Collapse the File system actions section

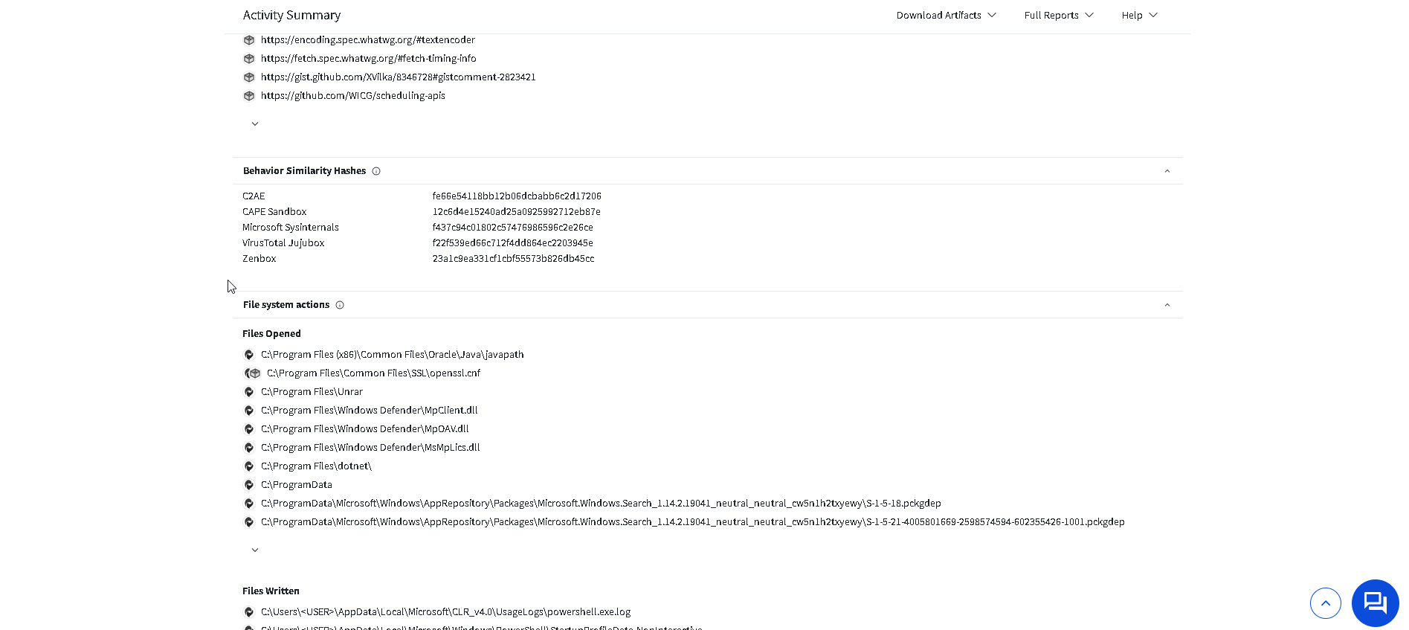pyautogui.click(x=1167, y=305)
